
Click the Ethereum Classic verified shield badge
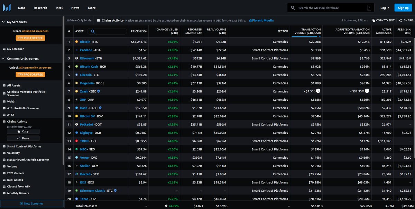(x=115, y=190)
